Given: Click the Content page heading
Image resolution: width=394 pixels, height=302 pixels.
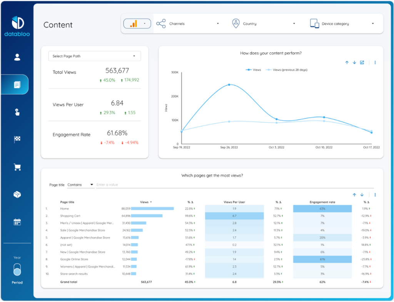Looking at the screenshot, I should [58, 25].
